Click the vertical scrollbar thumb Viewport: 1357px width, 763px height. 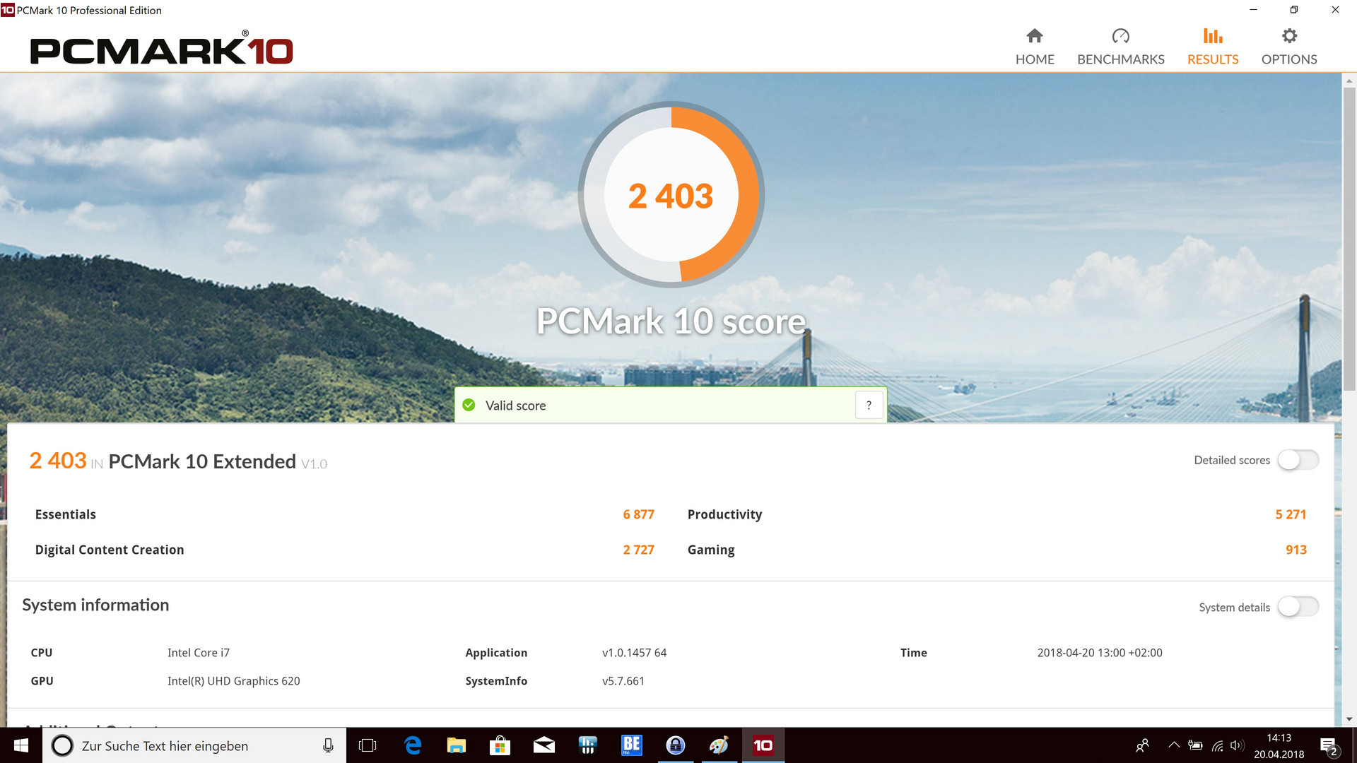pyautogui.click(x=1349, y=239)
